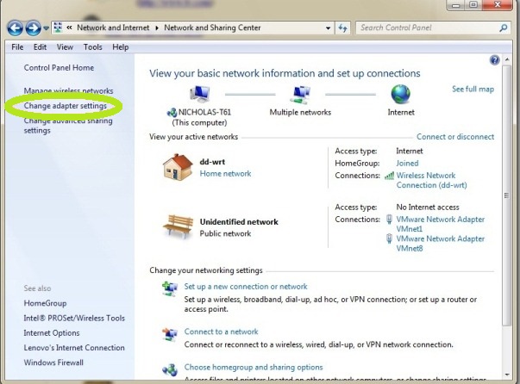Open Windows Firewall from See also

[53, 362]
